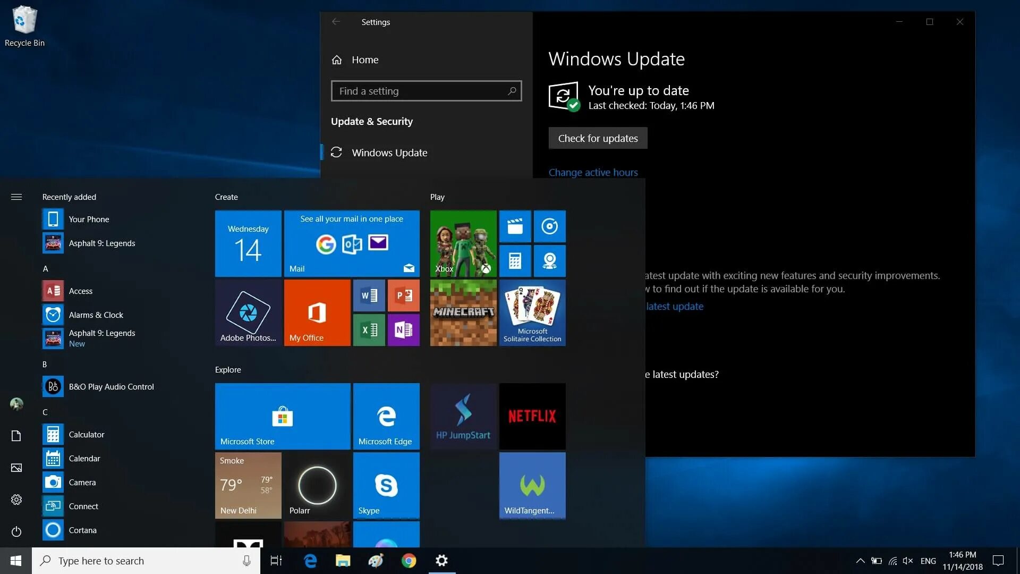This screenshot has height=574, width=1020.
Task: Select Windows Update in the Settings sidebar
Action: click(389, 153)
